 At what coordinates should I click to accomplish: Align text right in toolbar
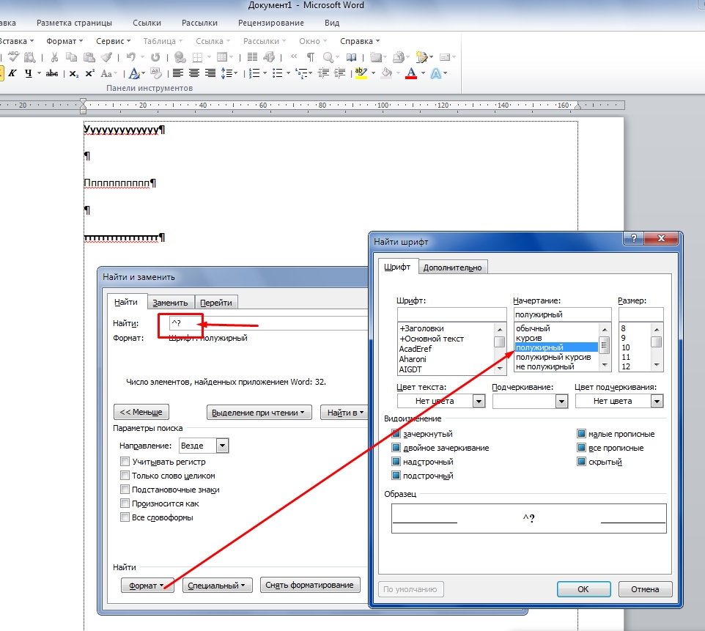pos(210,73)
